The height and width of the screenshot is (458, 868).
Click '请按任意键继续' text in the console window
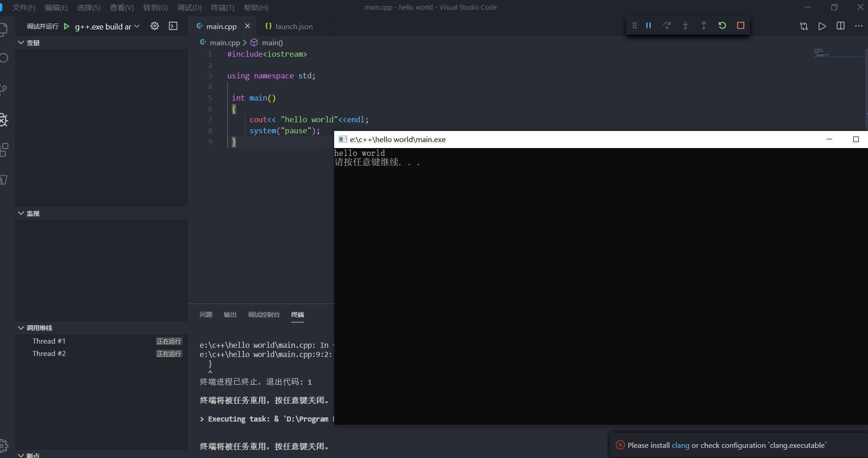[367, 162]
